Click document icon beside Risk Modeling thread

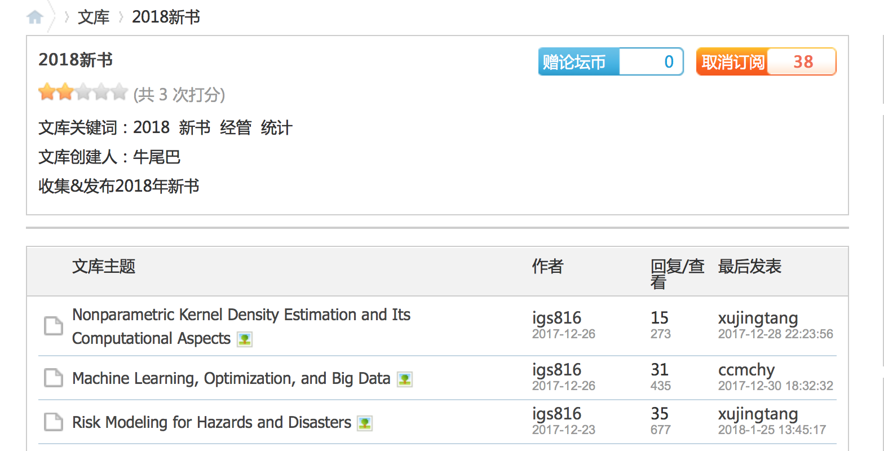pos(54,422)
